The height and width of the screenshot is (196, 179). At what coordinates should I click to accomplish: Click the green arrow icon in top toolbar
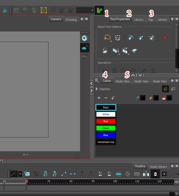pyautogui.click(x=99, y=11)
